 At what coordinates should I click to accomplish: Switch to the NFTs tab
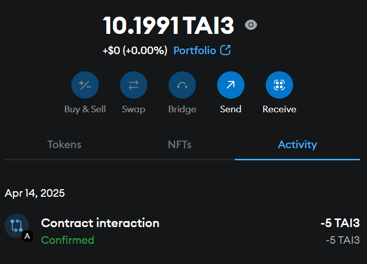pos(180,145)
